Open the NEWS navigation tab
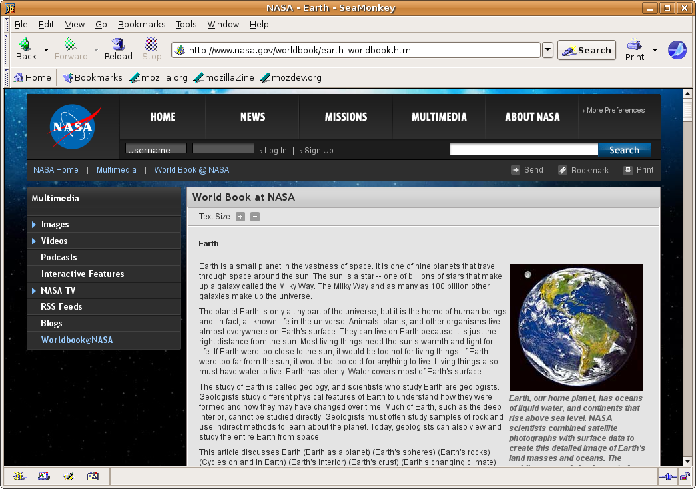Viewport: 696px width, 489px height. point(252,117)
